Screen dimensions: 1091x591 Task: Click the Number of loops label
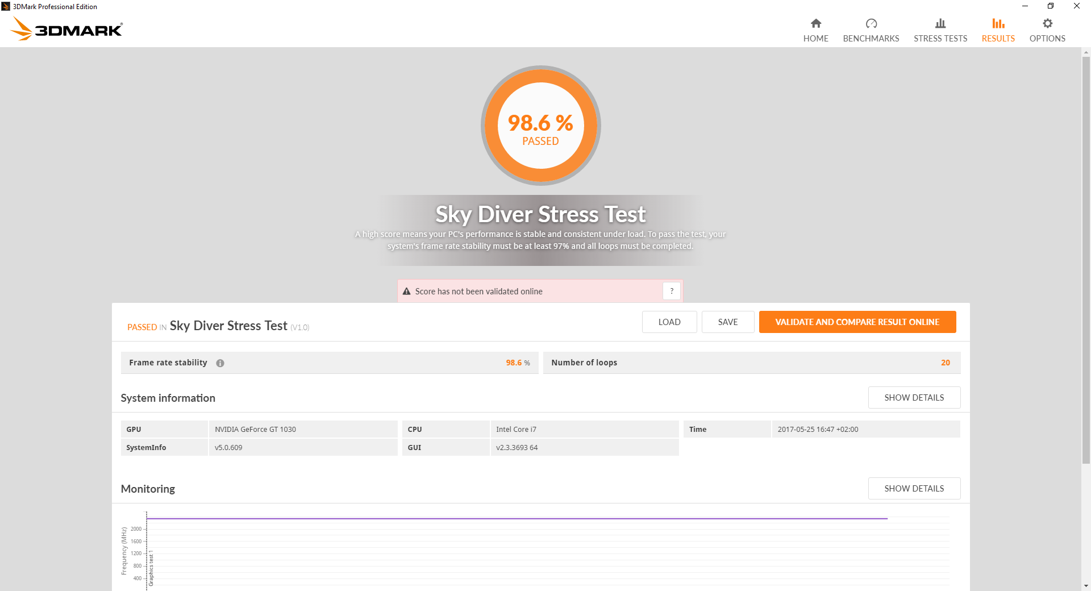[584, 363]
